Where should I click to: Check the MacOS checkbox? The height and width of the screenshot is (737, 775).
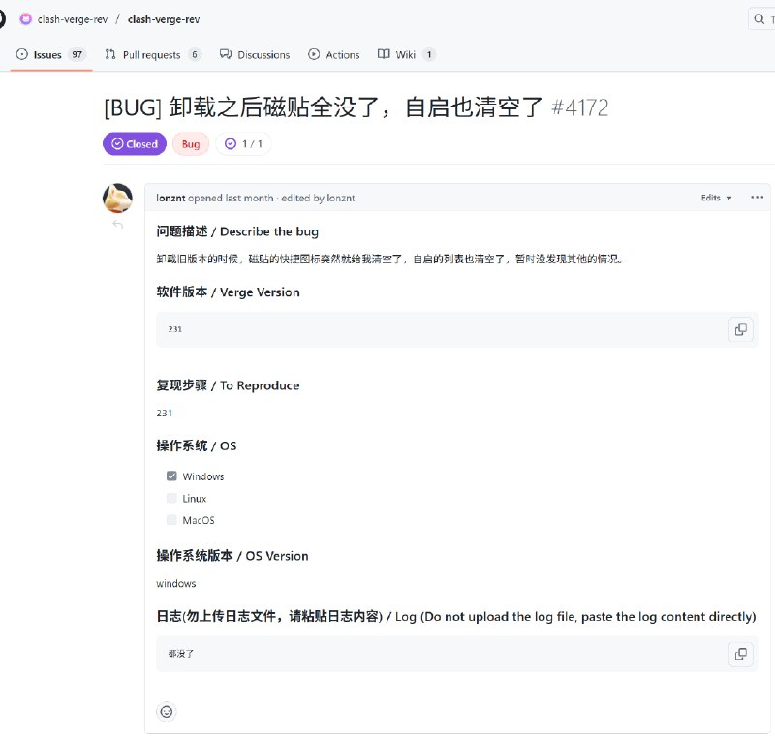(x=170, y=520)
